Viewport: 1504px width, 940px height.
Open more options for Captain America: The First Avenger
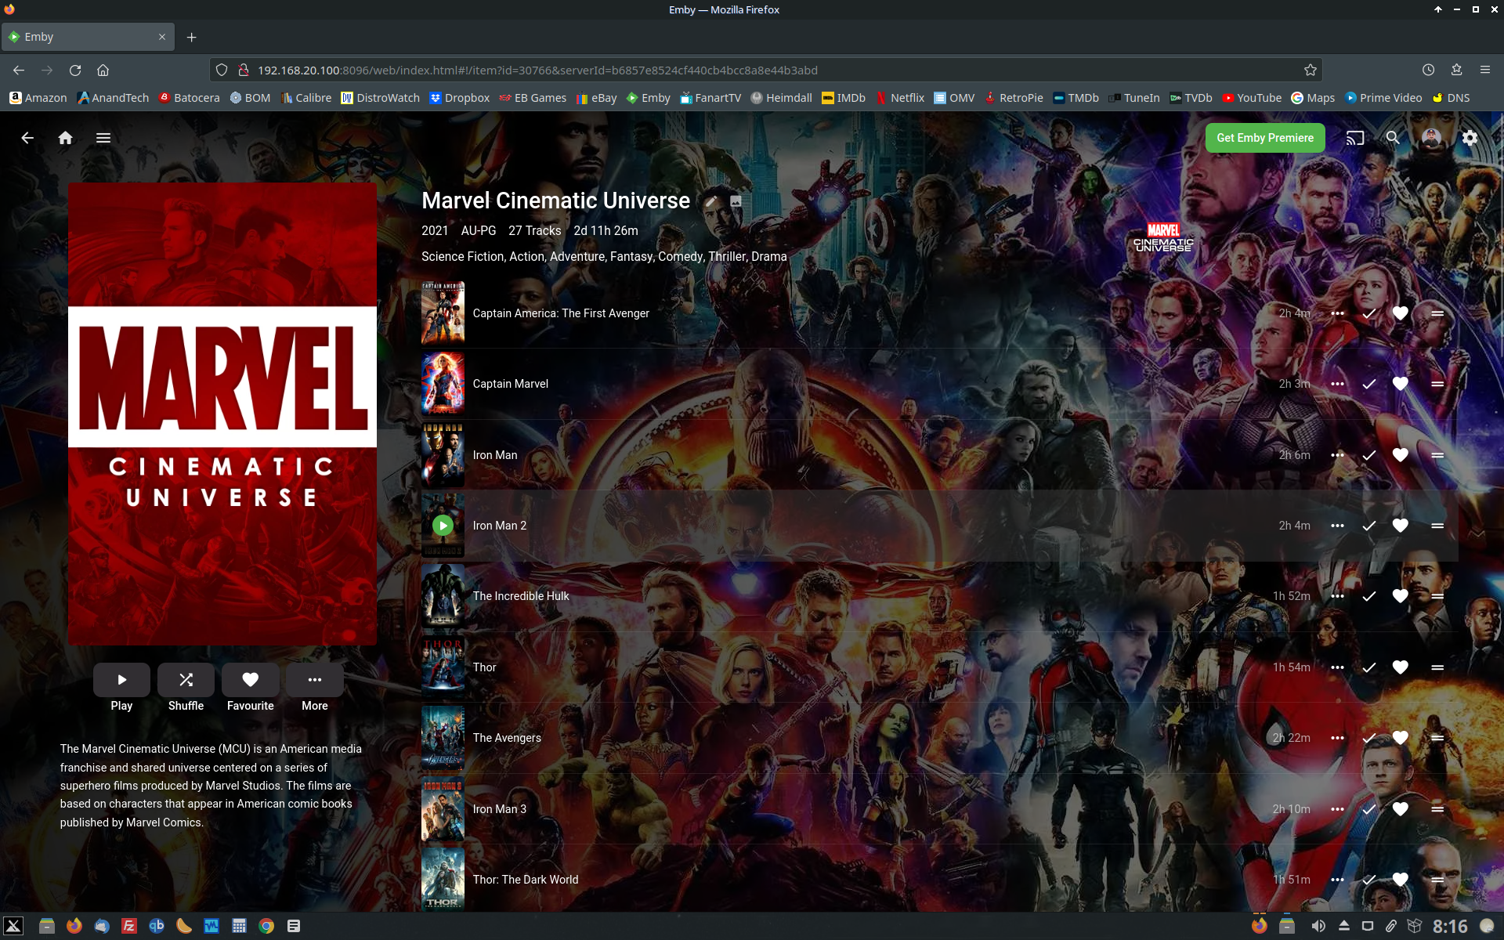tap(1337, 313)
